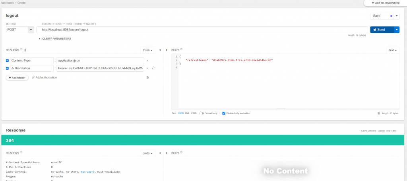Image resolution: width=407 pixels, height=181 pixels.
Task: Click the Create breadcrumb
Action: point(21,3)
